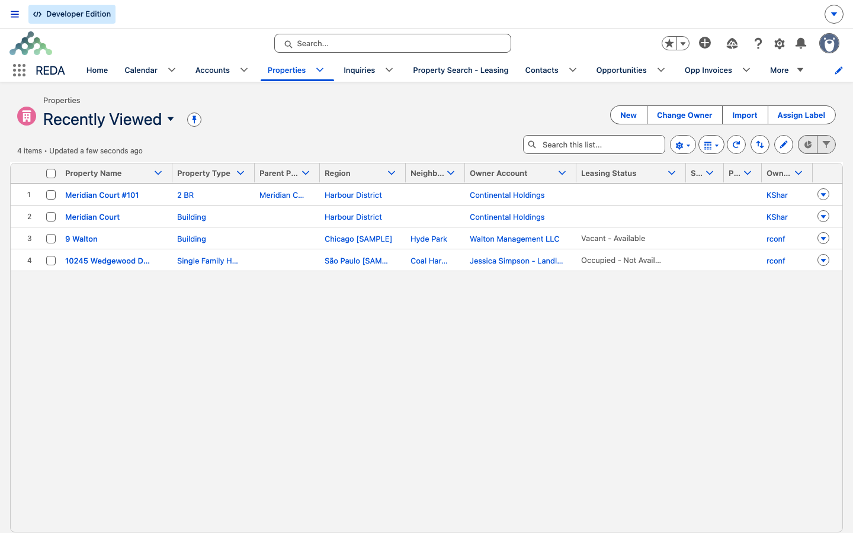The width and height of the screenshot is (853, 533).
Task: Open the Accounts tab
Action: click(213, 70)
